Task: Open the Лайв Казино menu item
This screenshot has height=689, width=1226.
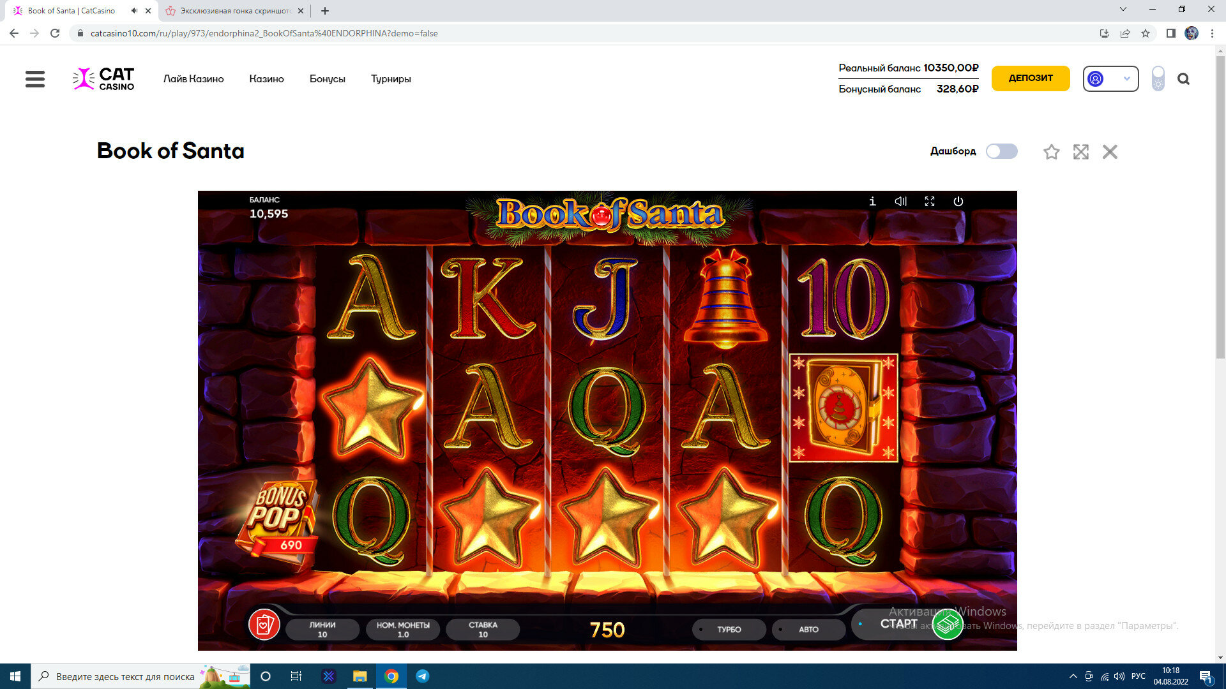Action: [193, 79]
